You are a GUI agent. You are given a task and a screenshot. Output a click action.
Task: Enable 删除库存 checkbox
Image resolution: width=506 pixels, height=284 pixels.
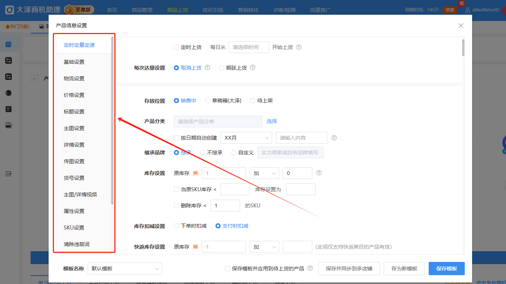click(176, 206)
